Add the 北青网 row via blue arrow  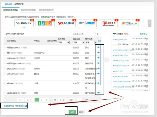click(98, 68)
